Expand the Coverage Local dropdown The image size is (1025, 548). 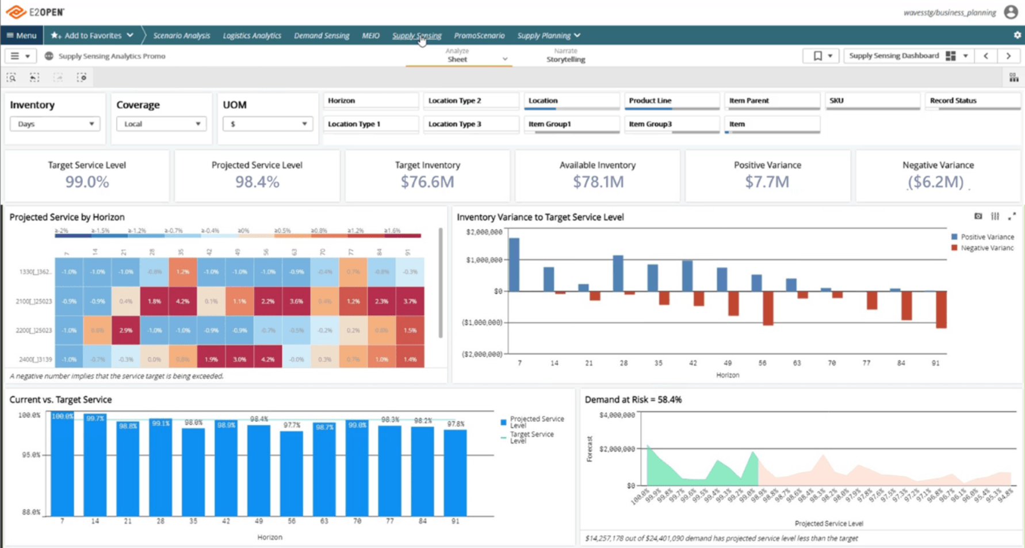tap(161, 124)
